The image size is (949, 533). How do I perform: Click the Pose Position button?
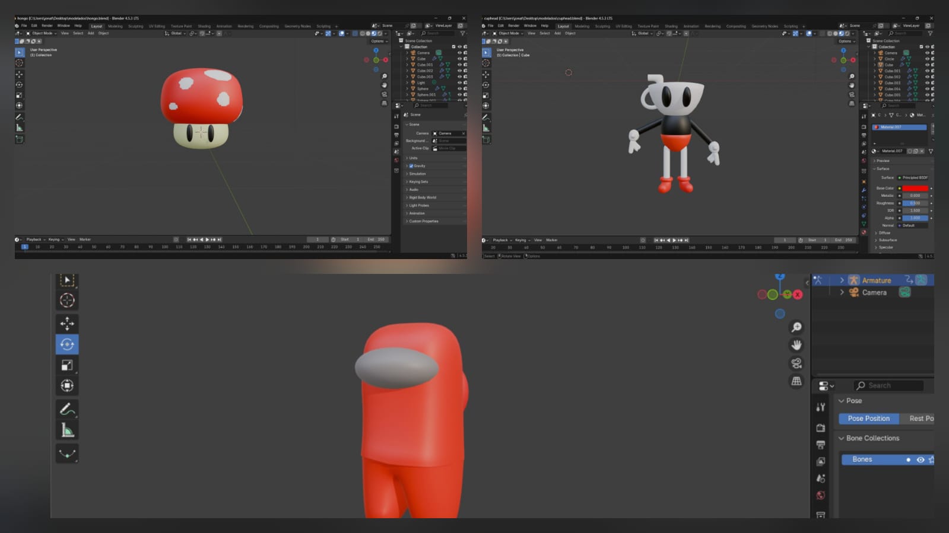(868, 419)
